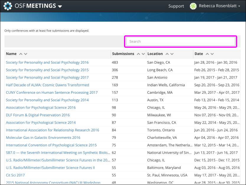246x185 pixels.
Task: Expand the Rebecca Rosenblatt user menu
Action: [x=219, y=6]
